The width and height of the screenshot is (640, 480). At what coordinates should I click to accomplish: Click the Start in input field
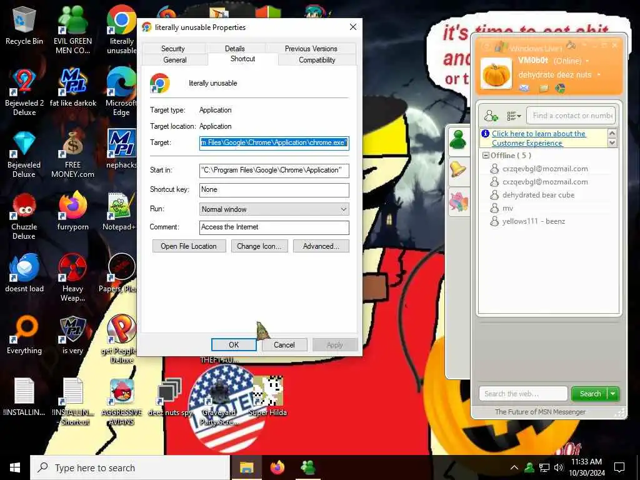[274, 170]
